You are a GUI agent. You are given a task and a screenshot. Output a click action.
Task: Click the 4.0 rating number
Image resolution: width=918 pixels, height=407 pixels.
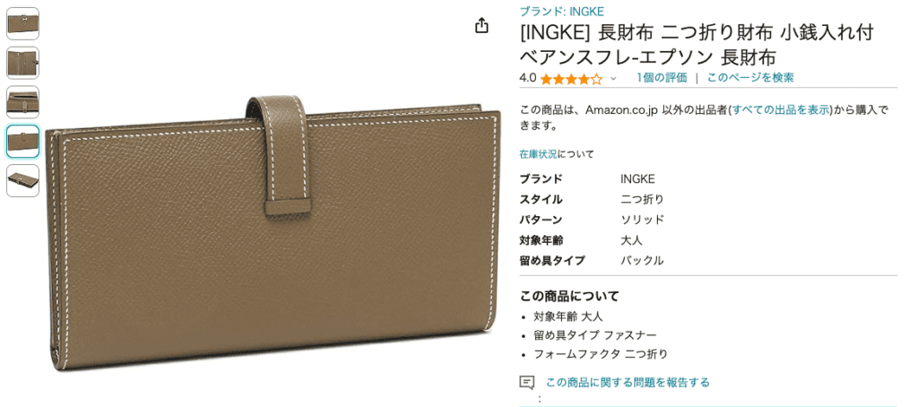(x=527, y=78)
